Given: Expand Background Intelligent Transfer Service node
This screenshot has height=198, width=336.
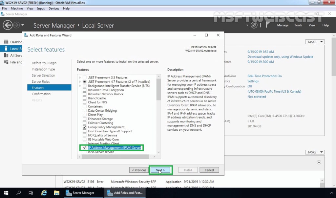Looking at the screenshot, I should click(80, 86).
